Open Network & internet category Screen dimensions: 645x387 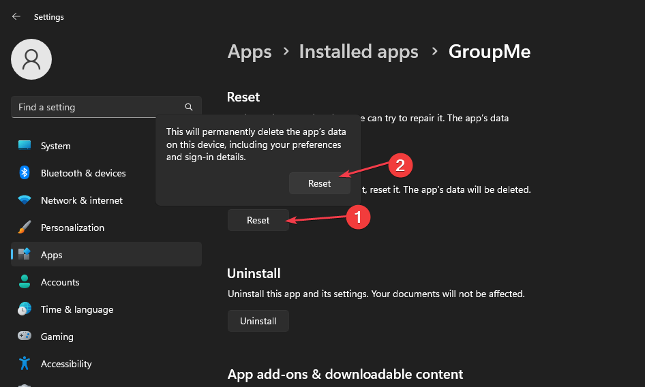[x=106, y=200]
